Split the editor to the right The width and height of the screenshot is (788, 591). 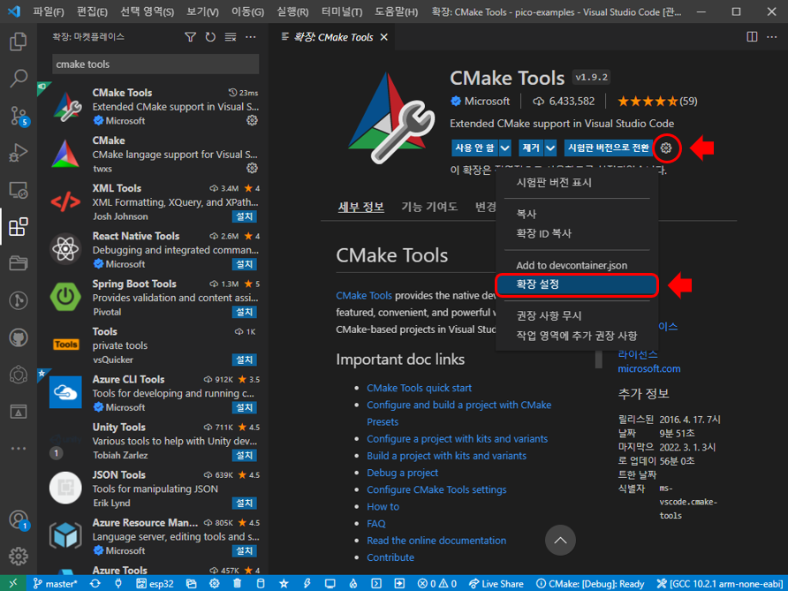click(x=752, y=37)
